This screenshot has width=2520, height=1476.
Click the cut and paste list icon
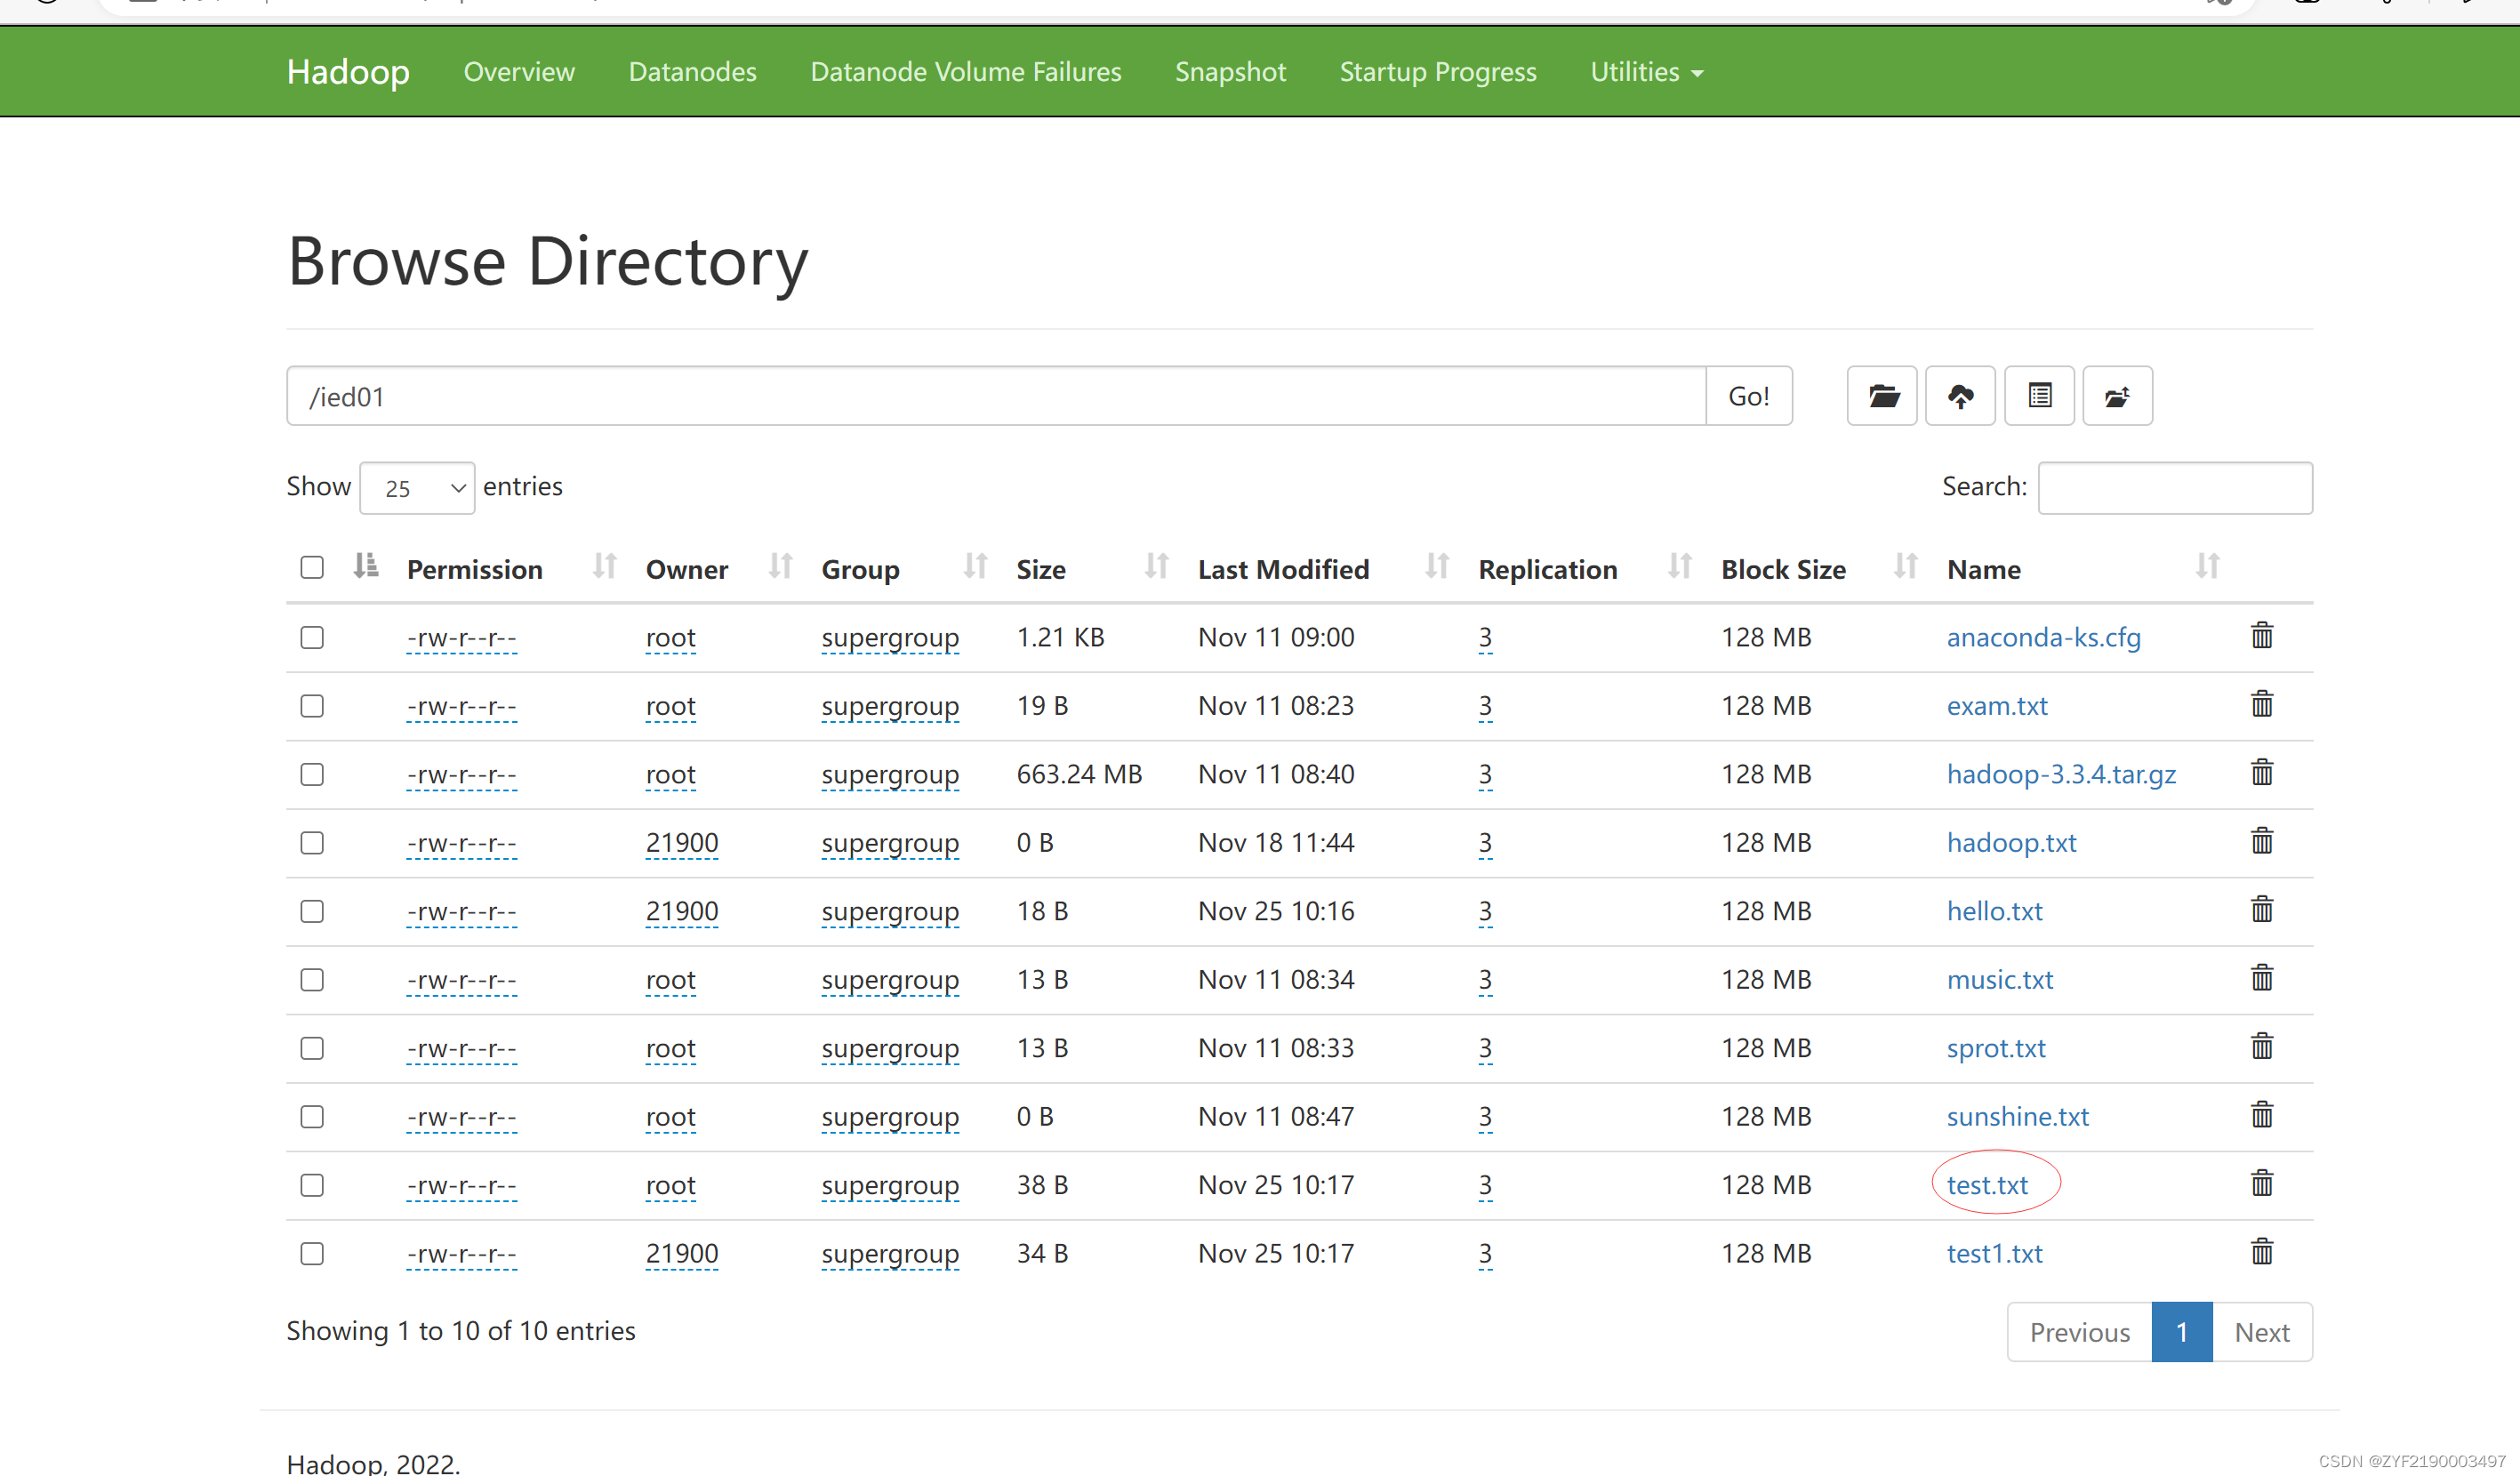pyautogui.click(x=2039, y=396)
